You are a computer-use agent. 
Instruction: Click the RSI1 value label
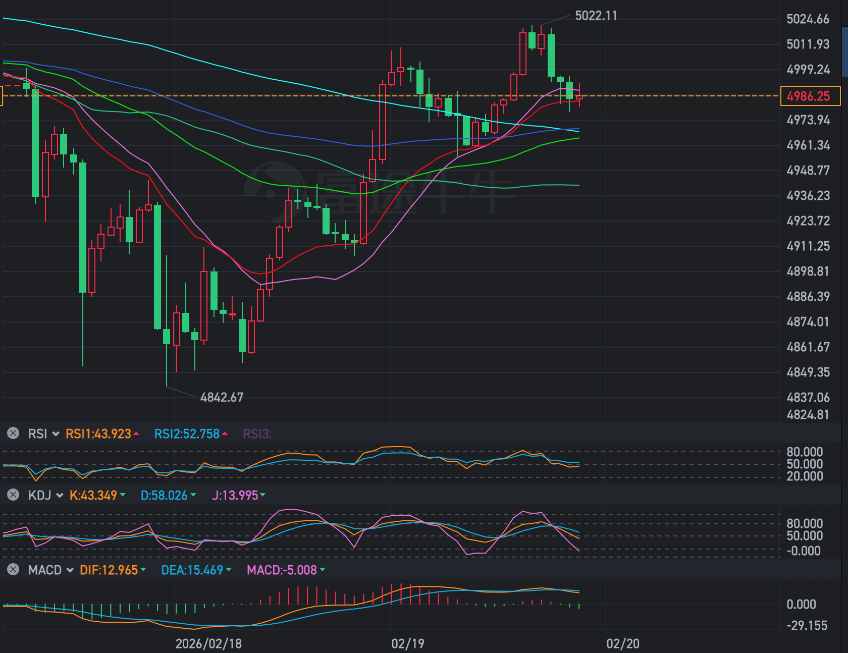tap(98, 434)
